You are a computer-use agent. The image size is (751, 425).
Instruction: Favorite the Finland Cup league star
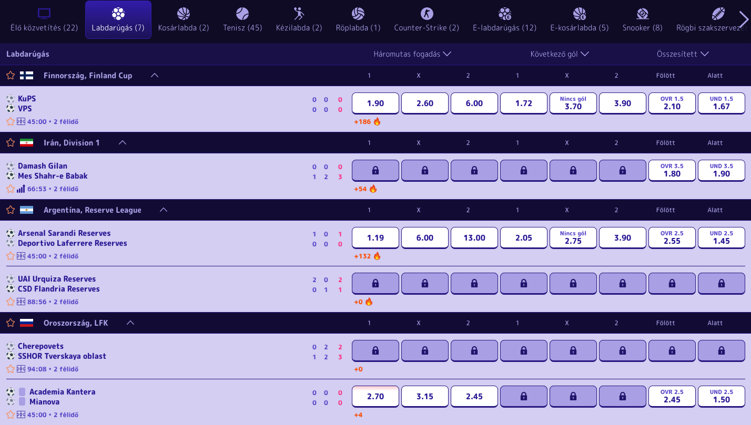point(10,76)
